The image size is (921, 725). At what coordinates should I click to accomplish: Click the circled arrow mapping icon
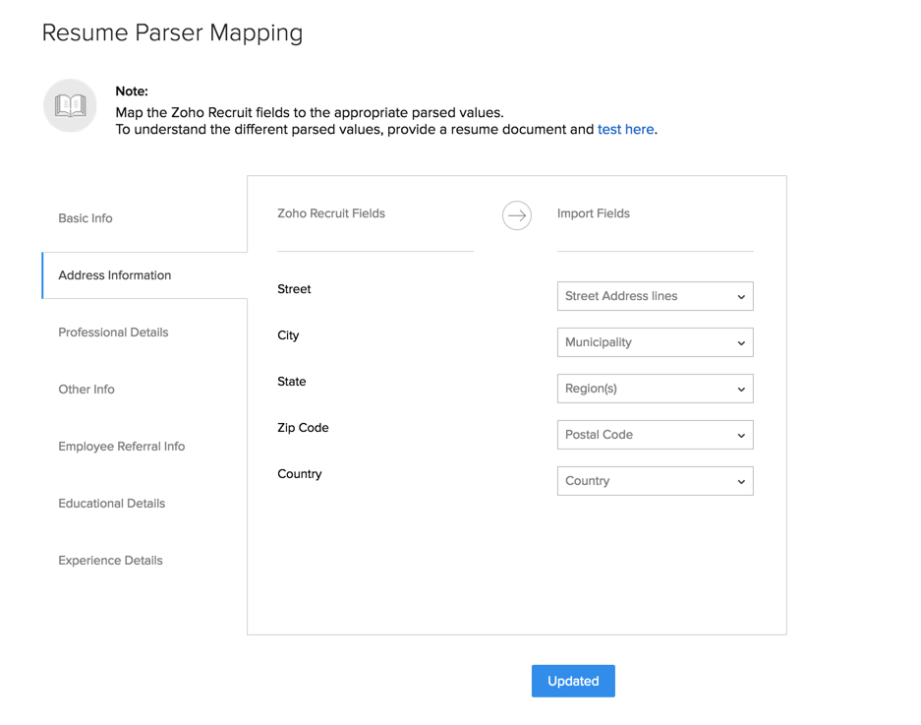tap(517, 214)
